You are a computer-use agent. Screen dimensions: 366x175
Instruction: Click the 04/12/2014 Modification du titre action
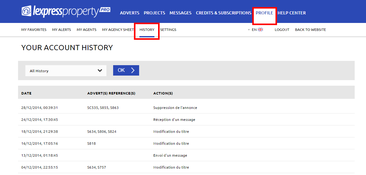(x=171, y=167)
